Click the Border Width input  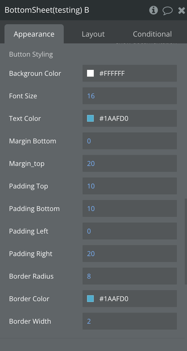[x=129, y=321]
